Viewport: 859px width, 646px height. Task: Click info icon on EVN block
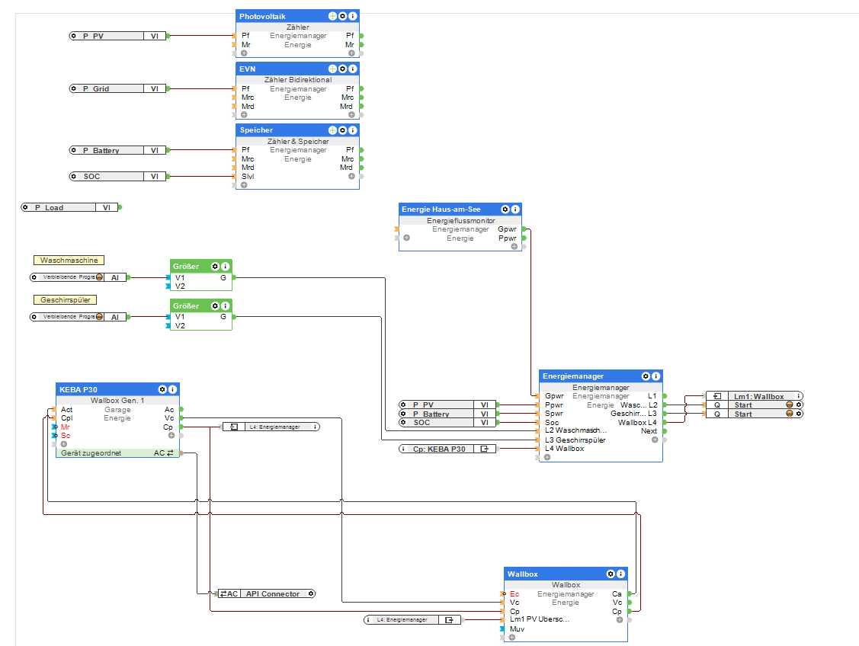[352, 69]
